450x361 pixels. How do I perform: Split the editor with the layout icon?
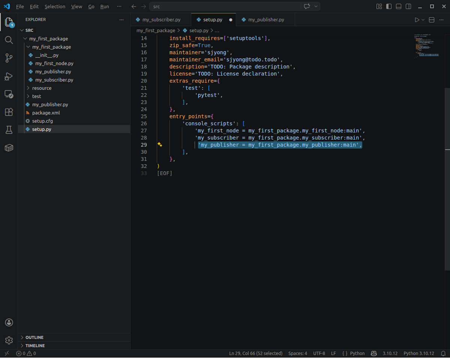[x=432, y=20]
